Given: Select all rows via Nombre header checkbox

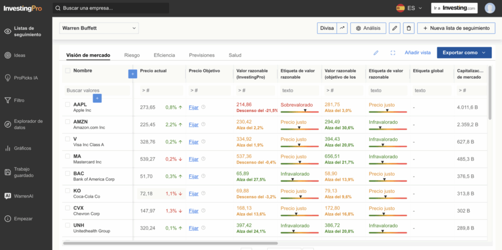Looking at the screenshot, I should 68,71.
